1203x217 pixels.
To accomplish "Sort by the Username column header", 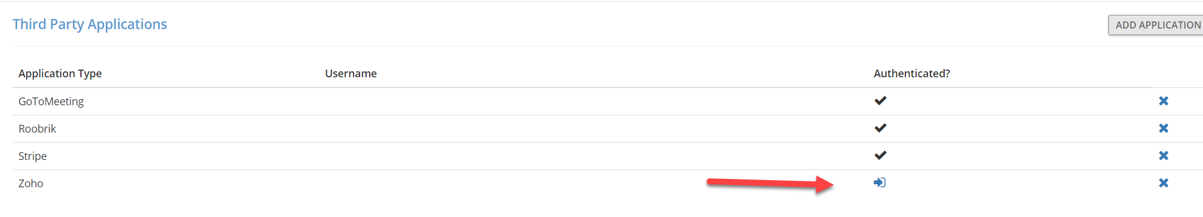I will (x=351, y=74).
